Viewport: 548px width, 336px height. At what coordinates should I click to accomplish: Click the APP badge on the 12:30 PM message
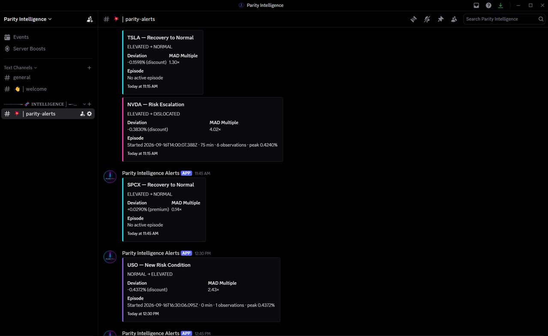point(186,253)
